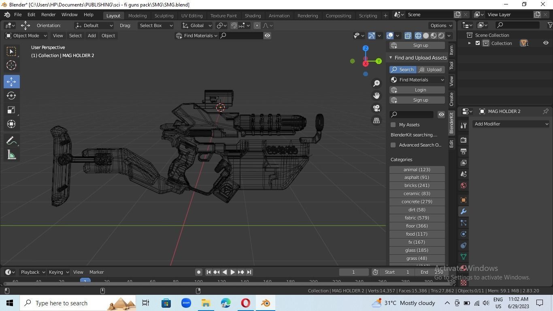
Task: Activate the Cursor tool
Action: tap(11, 65)
